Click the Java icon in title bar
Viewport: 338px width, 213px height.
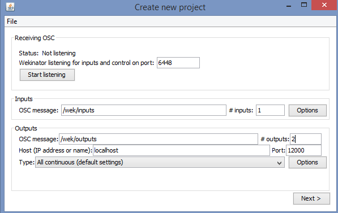pos(10,7)
